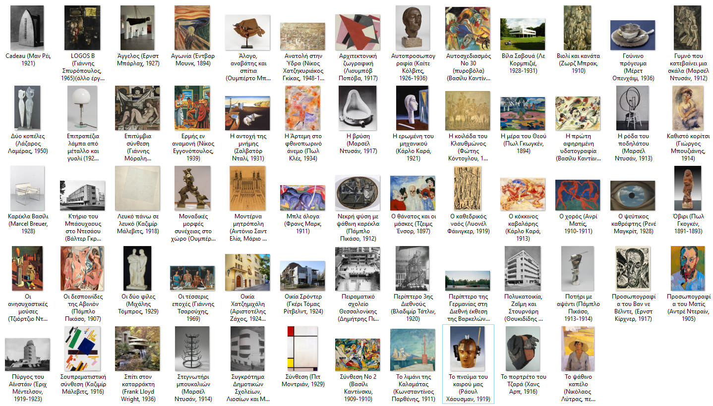Screen dimensions: 713x406
Task: Select Επιτύμβια σύνθεση (Γιάννης Μόραλης) thumbnail
Action: coord(138,108)
